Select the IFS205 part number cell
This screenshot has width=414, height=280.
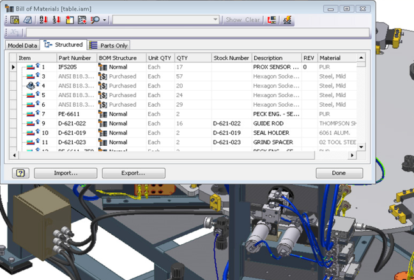pos(77,67)
